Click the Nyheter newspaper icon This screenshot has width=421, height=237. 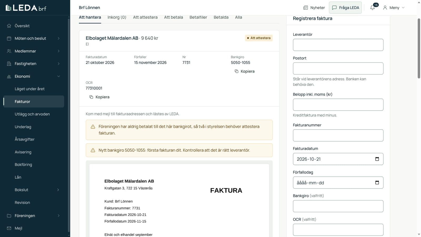pos(305,8)
